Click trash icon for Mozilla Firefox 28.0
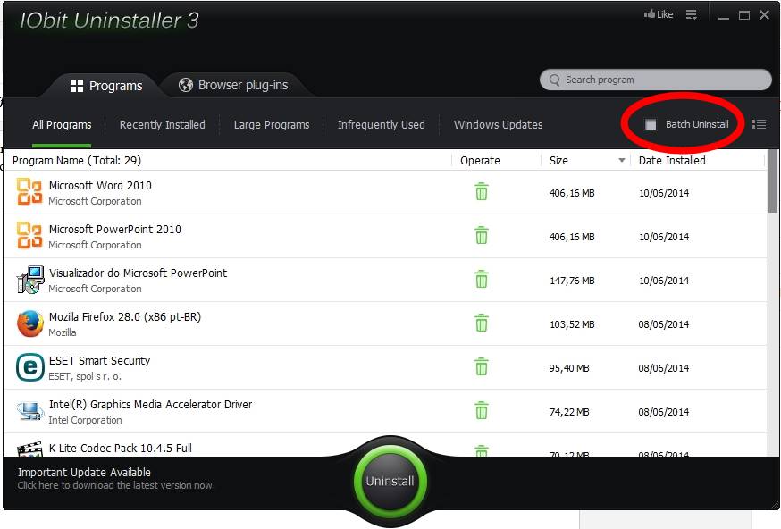The image size is (781, 529). coord(481,323)
